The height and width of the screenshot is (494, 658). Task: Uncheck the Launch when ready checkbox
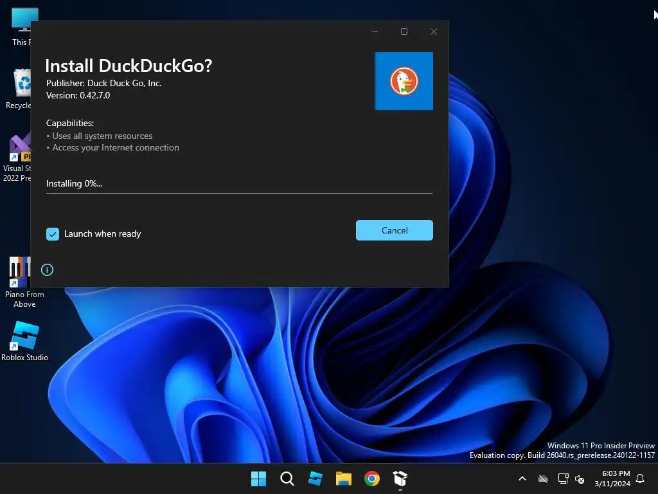[53, 234]
